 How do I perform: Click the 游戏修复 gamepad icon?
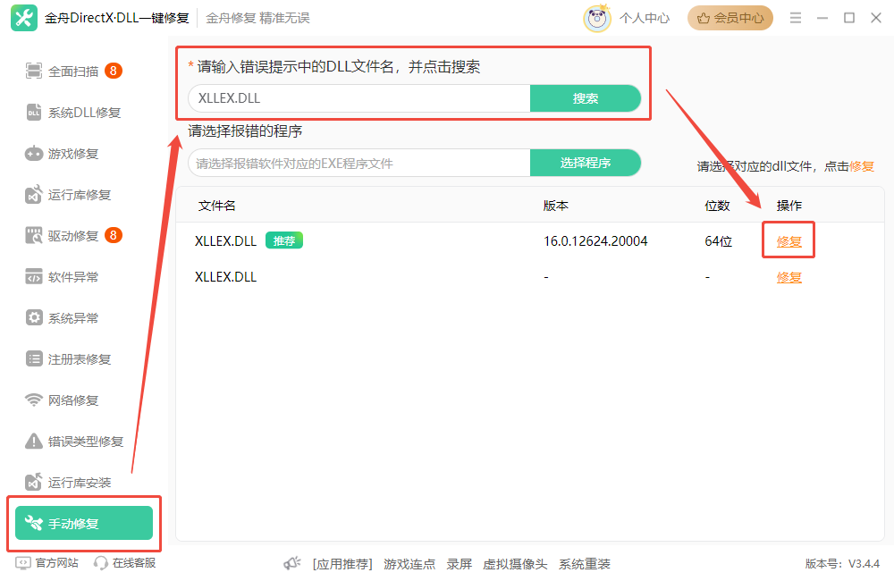pos(34,154)
